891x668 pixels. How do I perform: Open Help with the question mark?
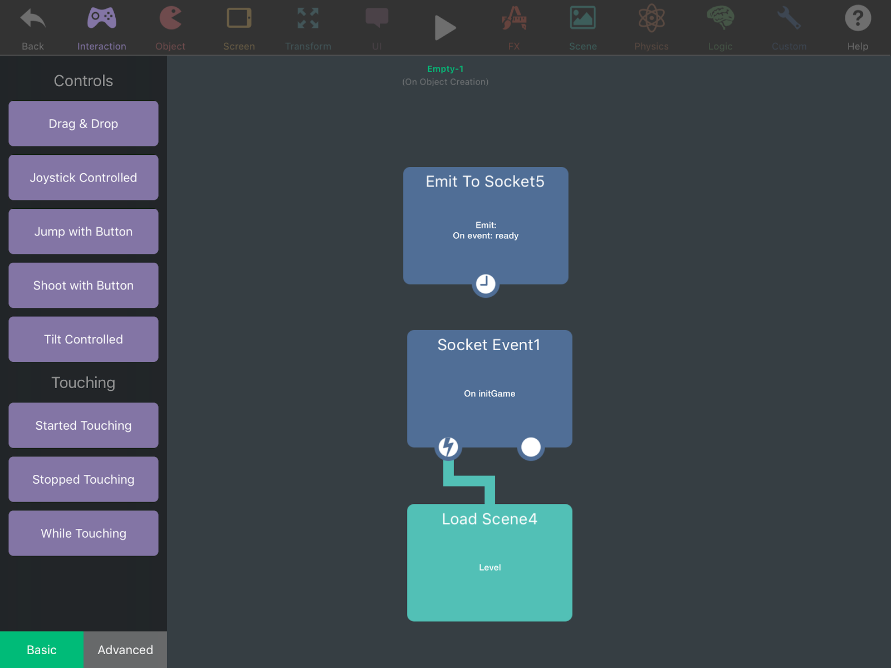(858, 28)
